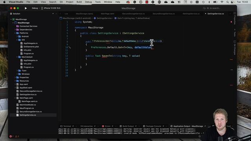Open the View menu
The width and height of the screenshot is (251, 141).
43,2
